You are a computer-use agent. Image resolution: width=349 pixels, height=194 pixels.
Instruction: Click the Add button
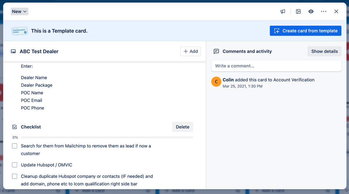coord(190,51)
